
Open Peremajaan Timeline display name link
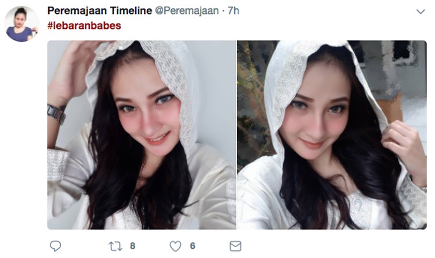(x=100, y=11)
